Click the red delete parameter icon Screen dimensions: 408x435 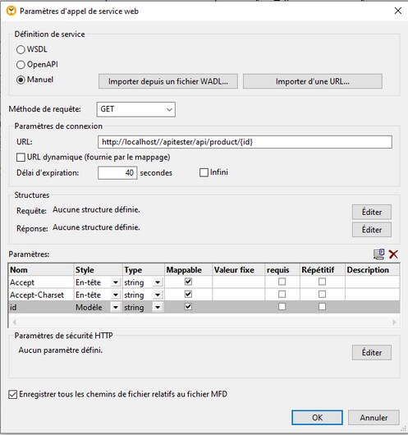pos(393,254)
